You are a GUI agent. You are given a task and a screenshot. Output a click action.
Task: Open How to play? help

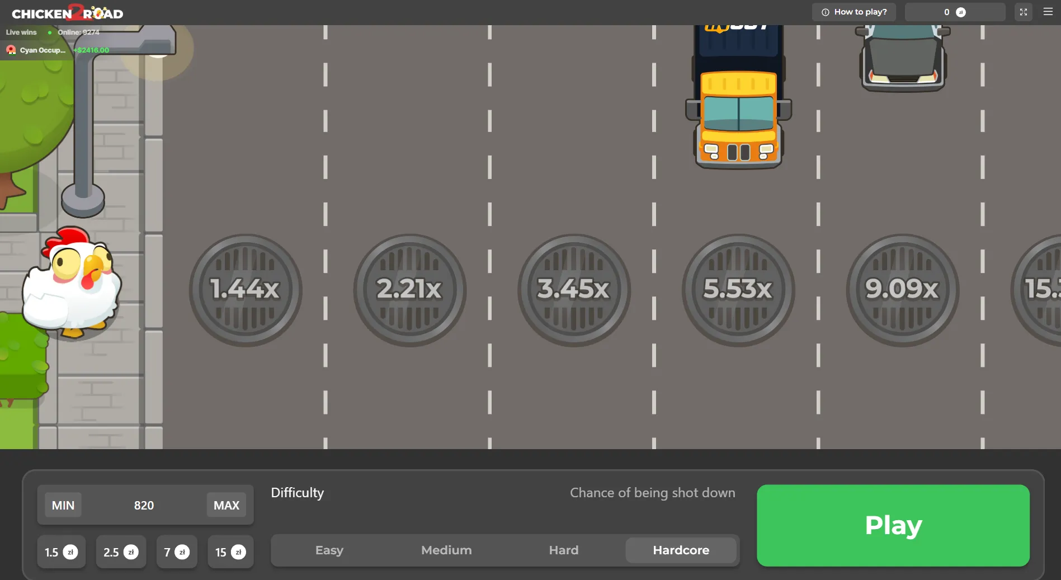[853, 12]
